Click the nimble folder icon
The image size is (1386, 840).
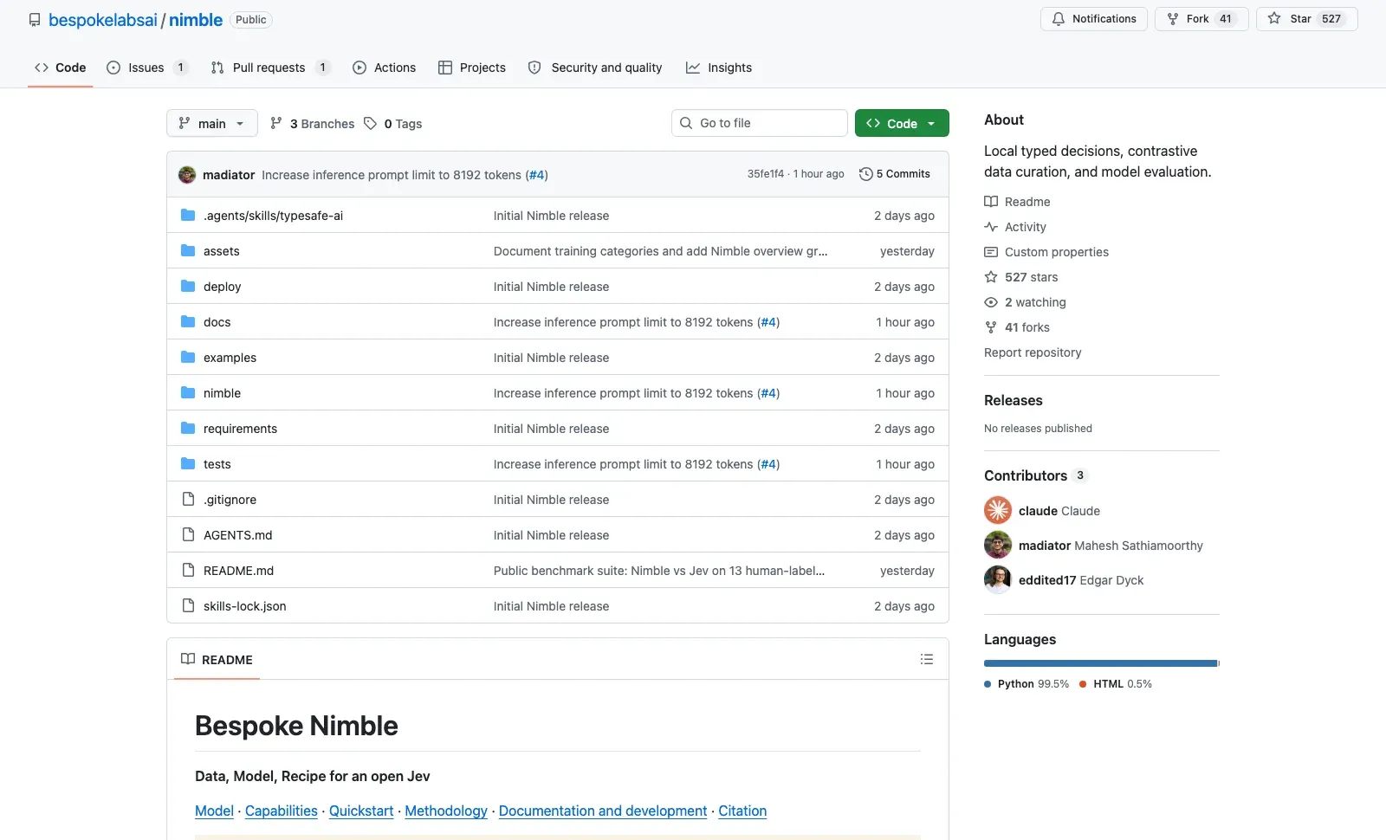pyautogui.click(x=188, y=392)
